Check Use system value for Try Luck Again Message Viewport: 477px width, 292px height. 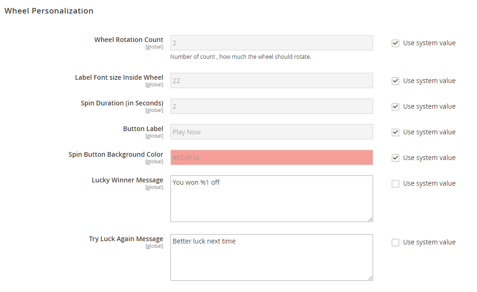click(x=395, y=243)
